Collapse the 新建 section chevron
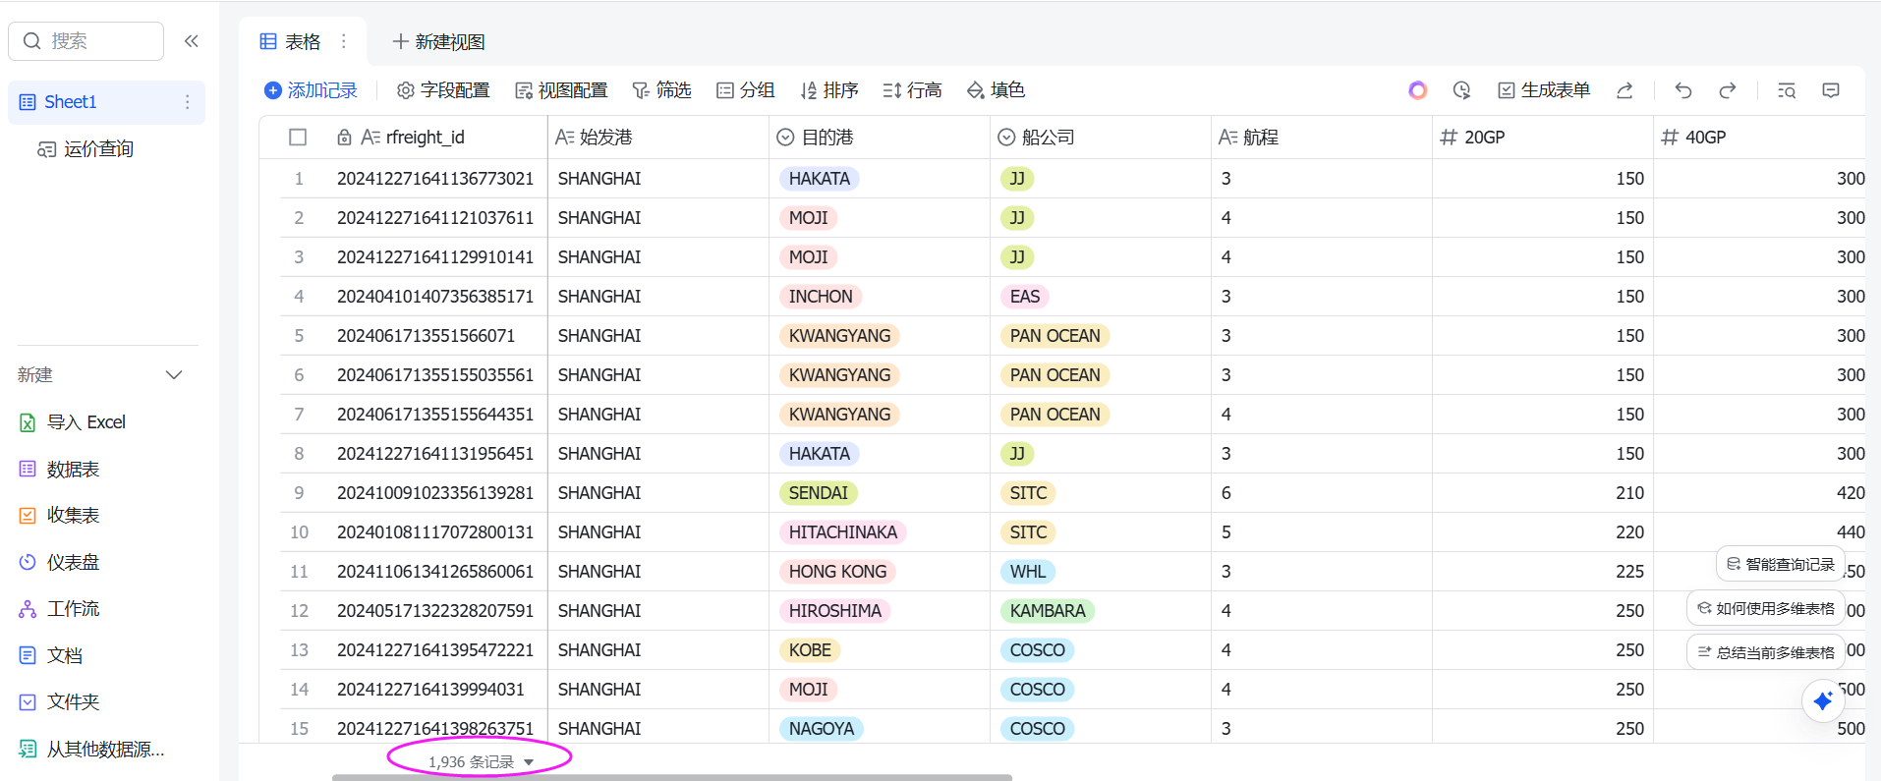Screen dimensions: 1881x781 coord(174,375)
